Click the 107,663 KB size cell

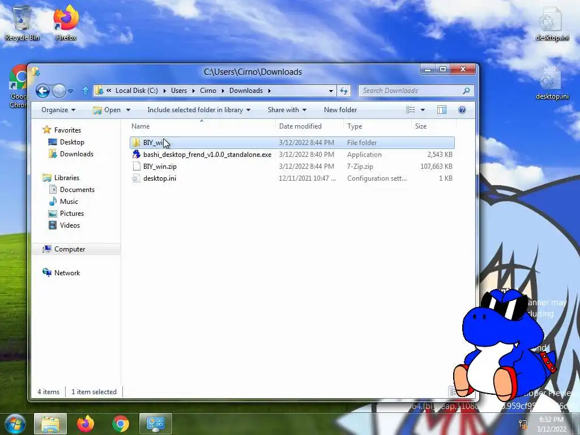436,167
